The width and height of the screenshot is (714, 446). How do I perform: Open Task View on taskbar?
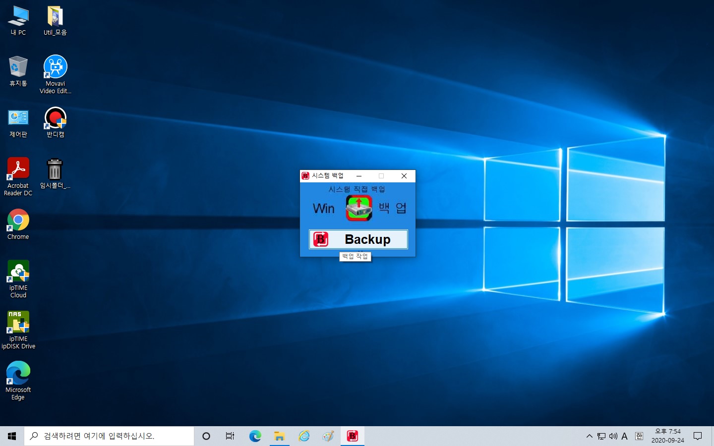click(230, 436)
